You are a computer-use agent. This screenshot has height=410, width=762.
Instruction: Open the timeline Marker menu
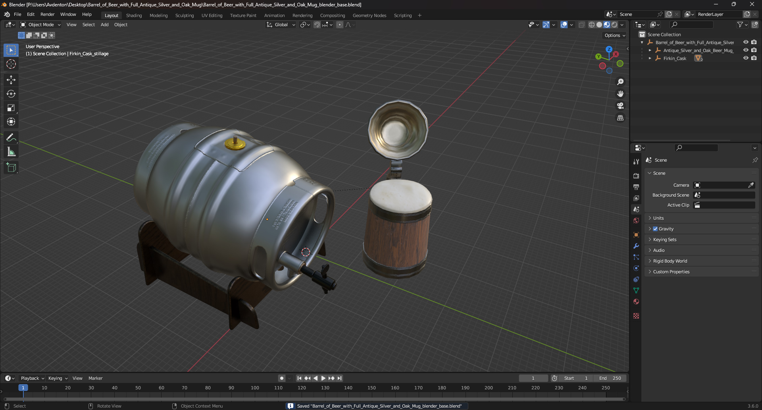(x=95, y=378)
